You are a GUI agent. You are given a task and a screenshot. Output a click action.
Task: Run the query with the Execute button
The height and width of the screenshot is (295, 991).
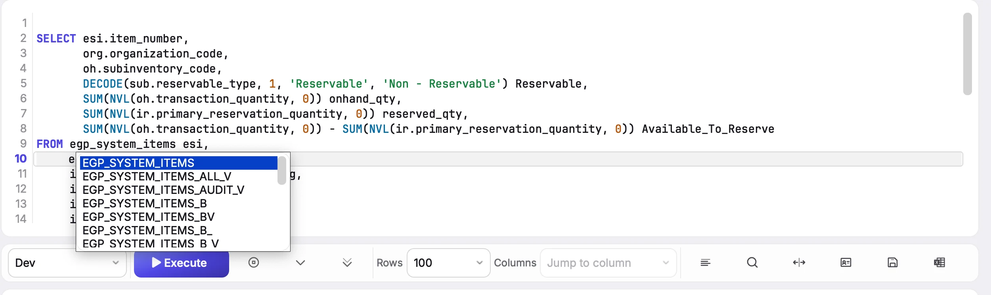pyautogui.click(x=182, y=263)
